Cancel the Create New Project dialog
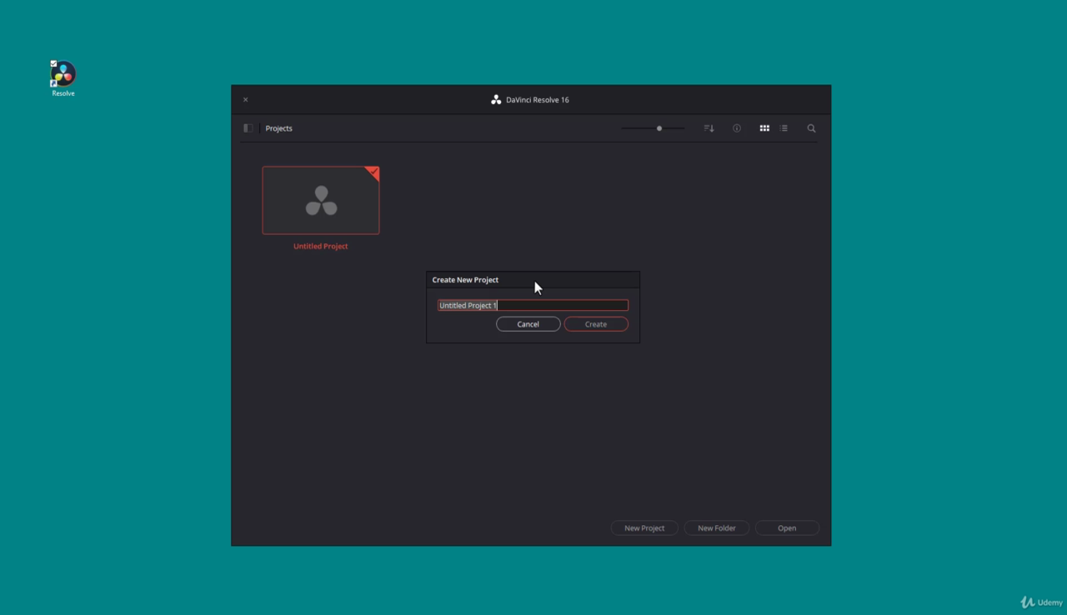The width and height of the screenshot is (1067, 615). click(528, 324)
